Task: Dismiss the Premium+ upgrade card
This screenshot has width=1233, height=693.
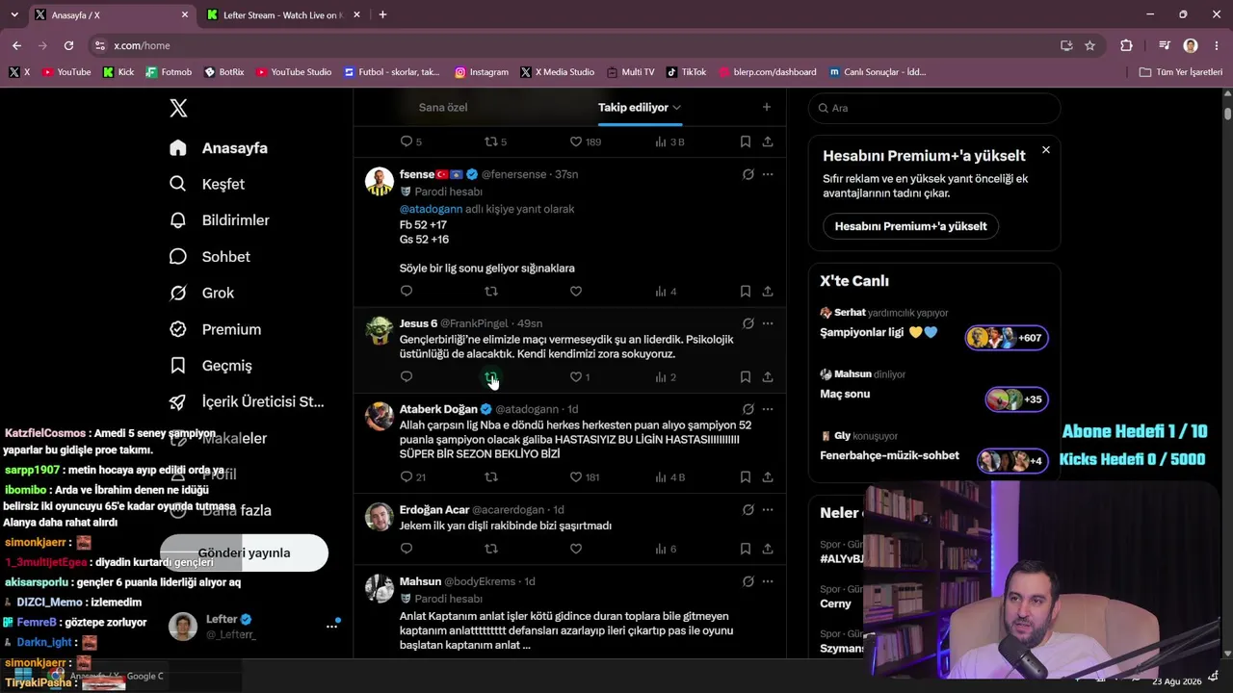Action: (x=1046, y=150)
